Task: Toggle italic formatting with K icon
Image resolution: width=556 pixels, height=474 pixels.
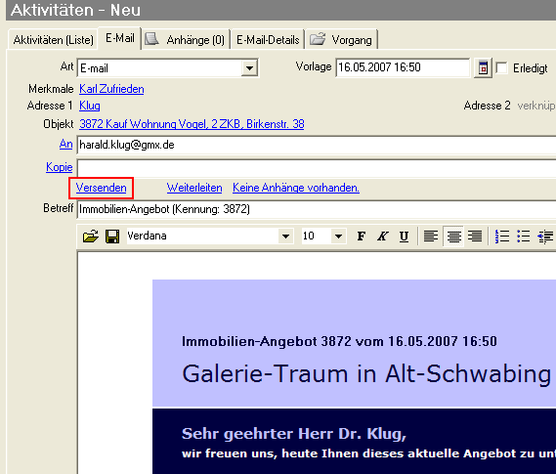Action: click(383, 237)
